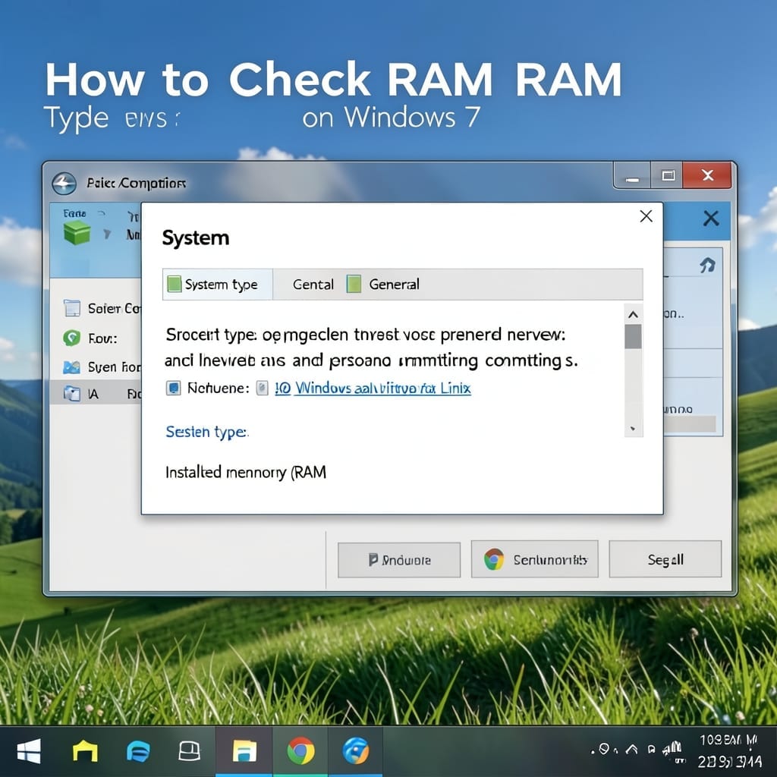This screenshot has height=777, width=777.
Task: Minimize the rear 'Compotiors' window
Action: [x=632, y=176]
